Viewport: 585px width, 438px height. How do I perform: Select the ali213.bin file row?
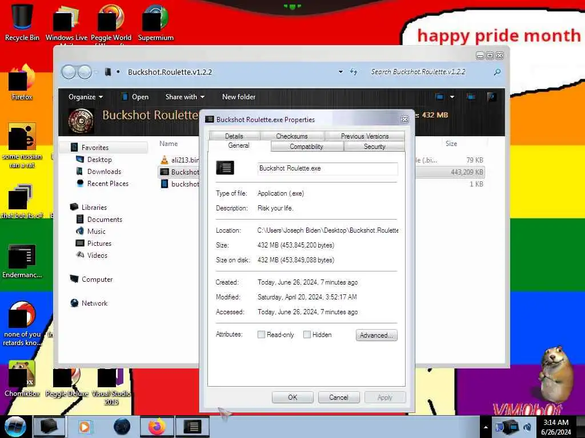click(179, 160)
